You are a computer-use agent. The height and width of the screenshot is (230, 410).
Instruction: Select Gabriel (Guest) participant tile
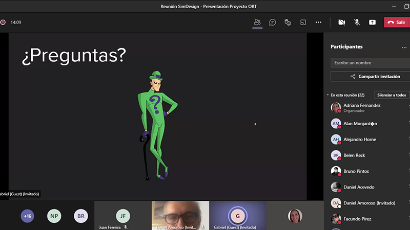[x=238, y=215]
